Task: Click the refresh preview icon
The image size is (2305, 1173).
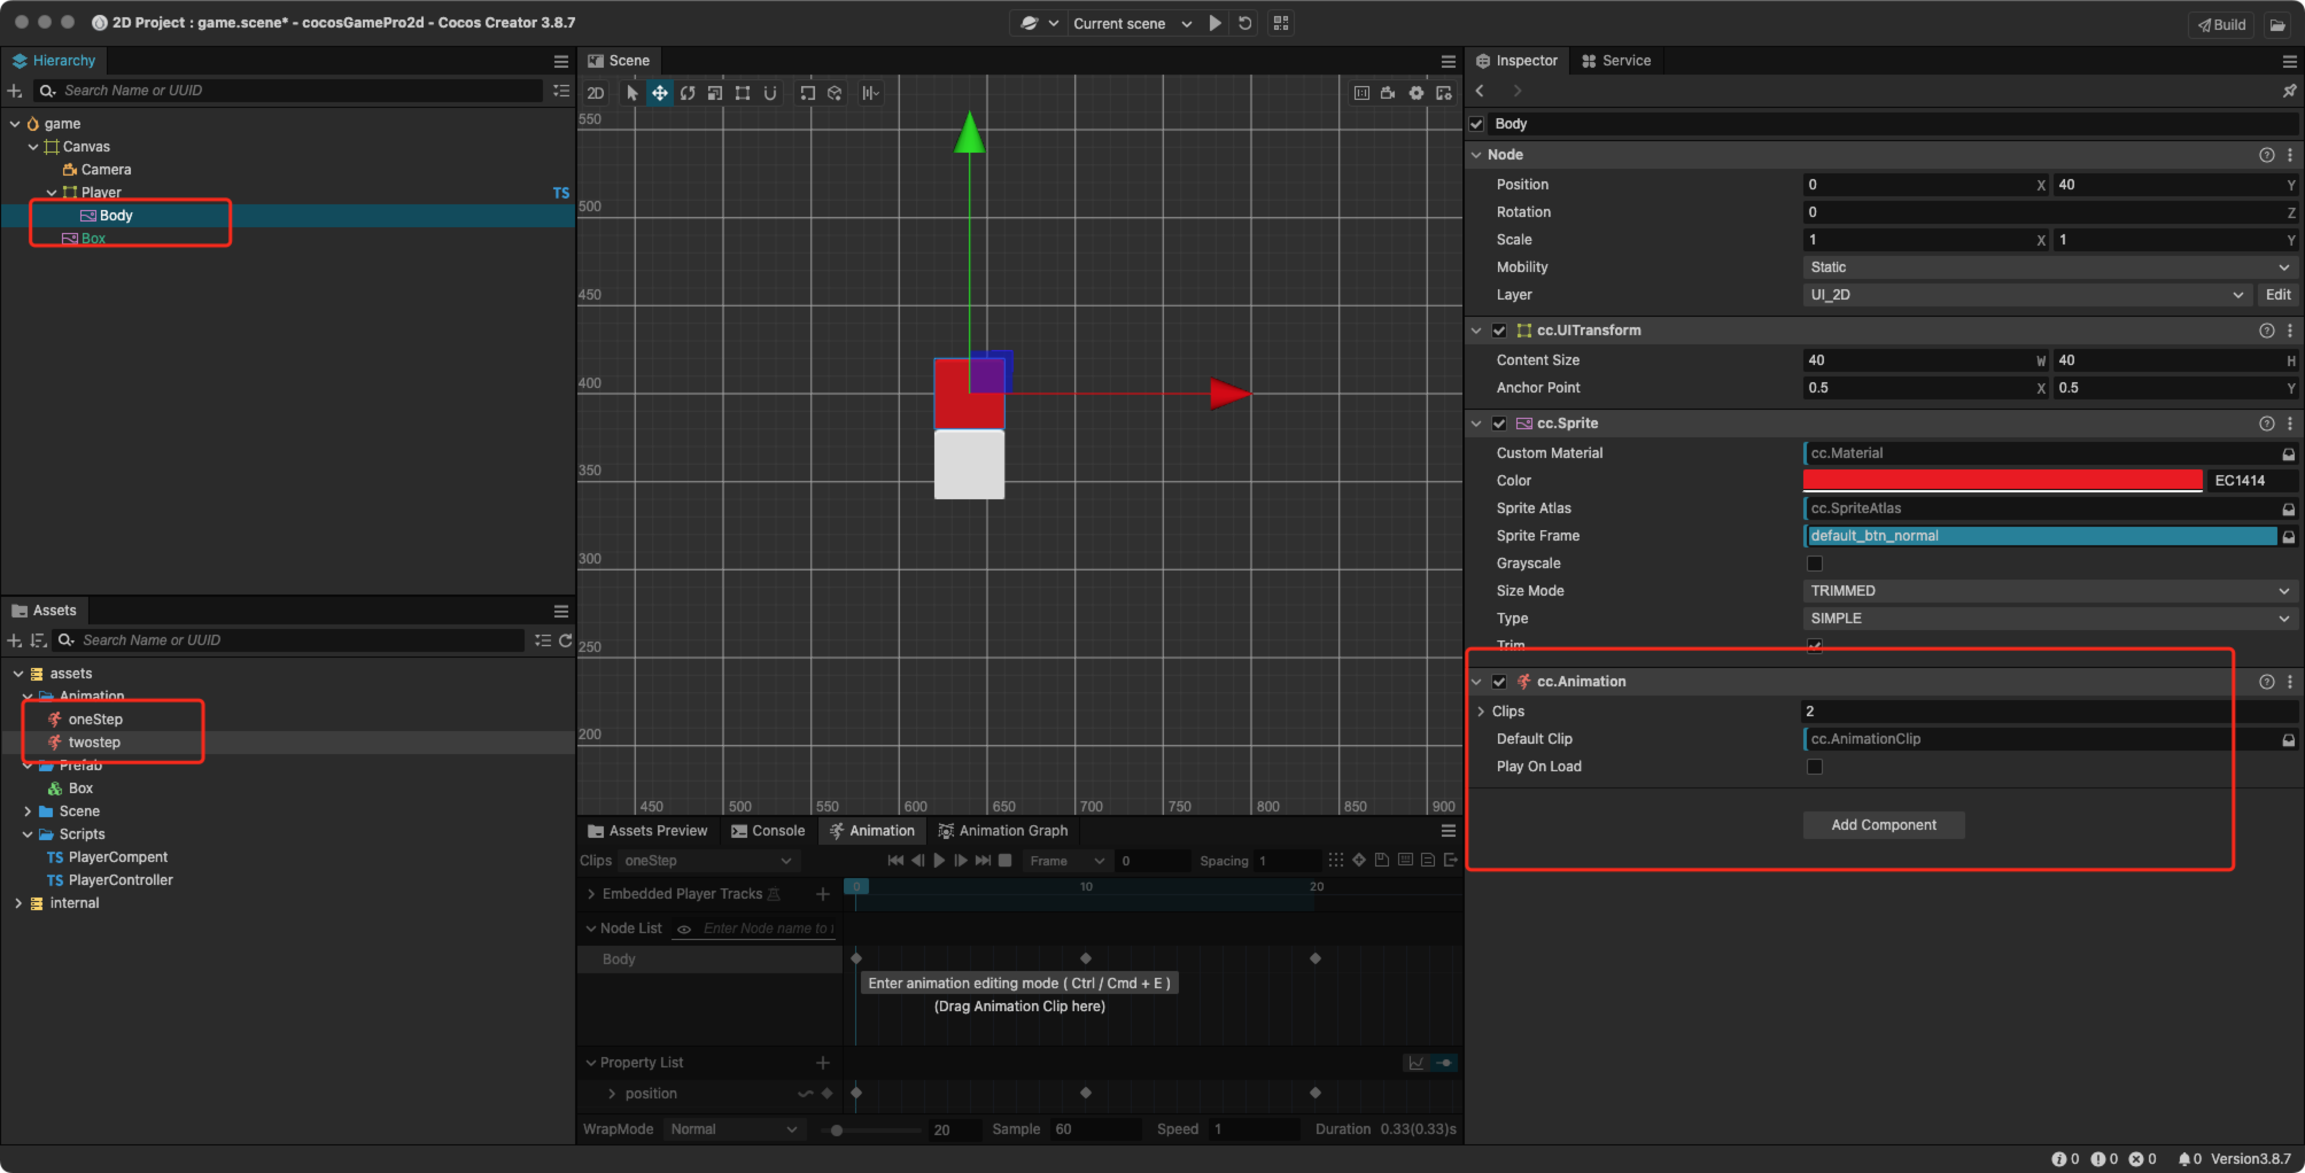Action: (1245, 24)
